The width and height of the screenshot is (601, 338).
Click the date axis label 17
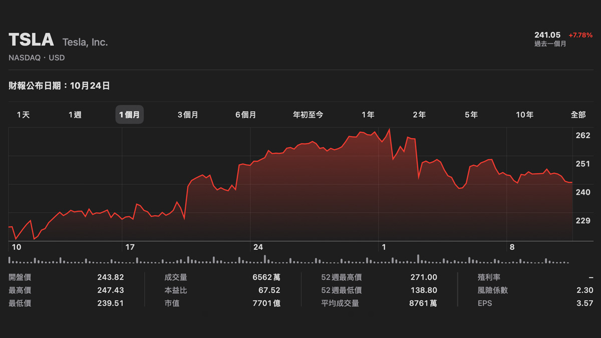[x=130, y=247]
